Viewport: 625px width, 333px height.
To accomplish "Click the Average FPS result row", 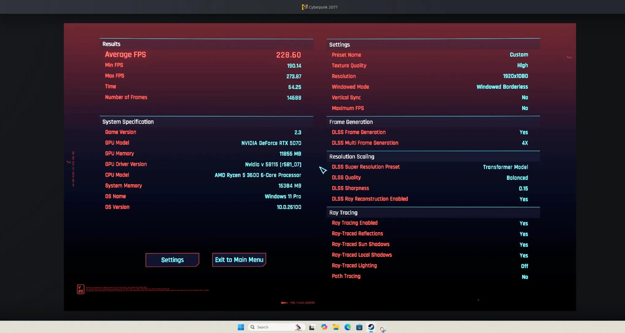I will (x=203, y=55).
